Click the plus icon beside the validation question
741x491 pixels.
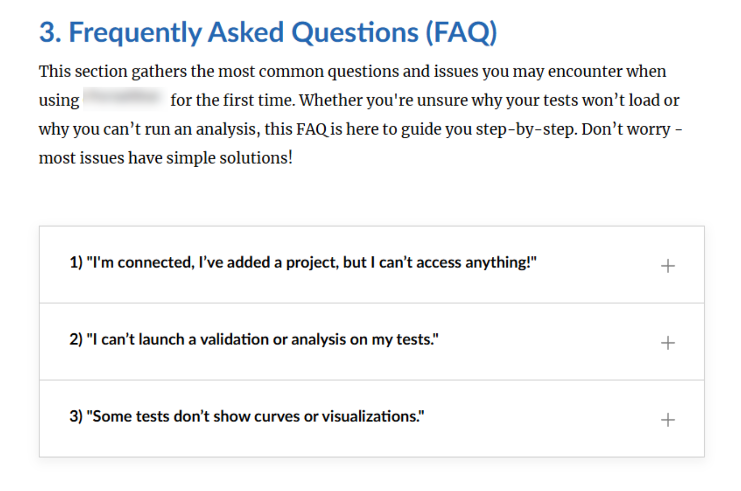click(667, 343)
